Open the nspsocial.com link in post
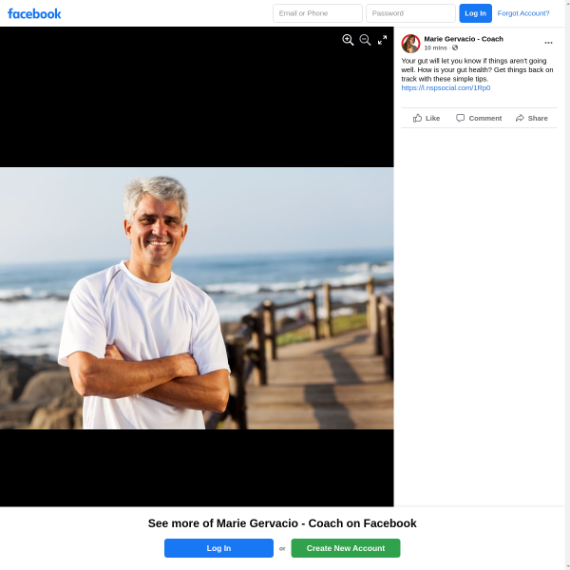570x570 pixels. tap(446, 88)
